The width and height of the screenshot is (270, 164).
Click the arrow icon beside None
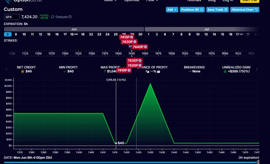pyautogui.click(x=190, y=71)
